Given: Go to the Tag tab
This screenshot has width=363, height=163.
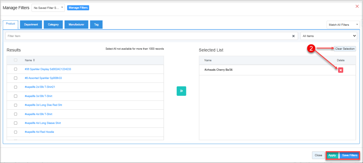Looking at the screenshot, I should click(x=96, y=25).
